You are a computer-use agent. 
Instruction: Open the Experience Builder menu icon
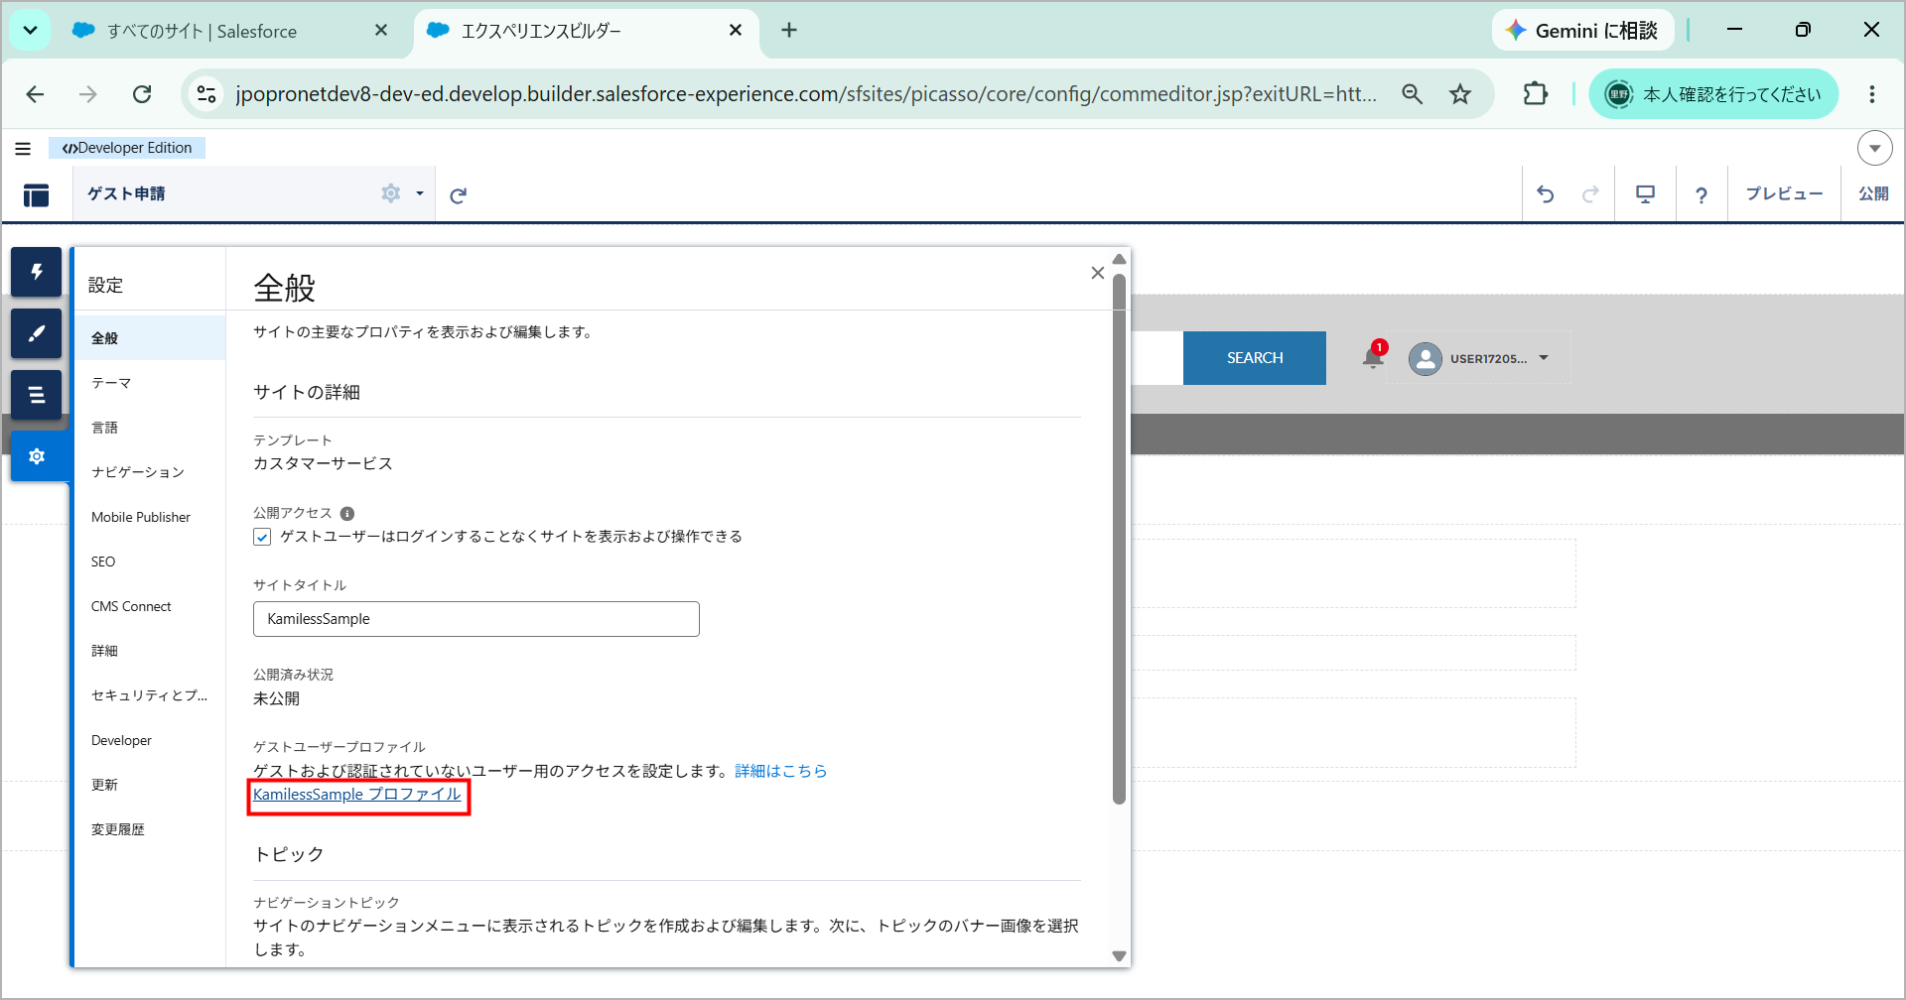tap(37, 195)
